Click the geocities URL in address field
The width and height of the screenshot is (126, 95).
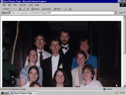[32, 13]
